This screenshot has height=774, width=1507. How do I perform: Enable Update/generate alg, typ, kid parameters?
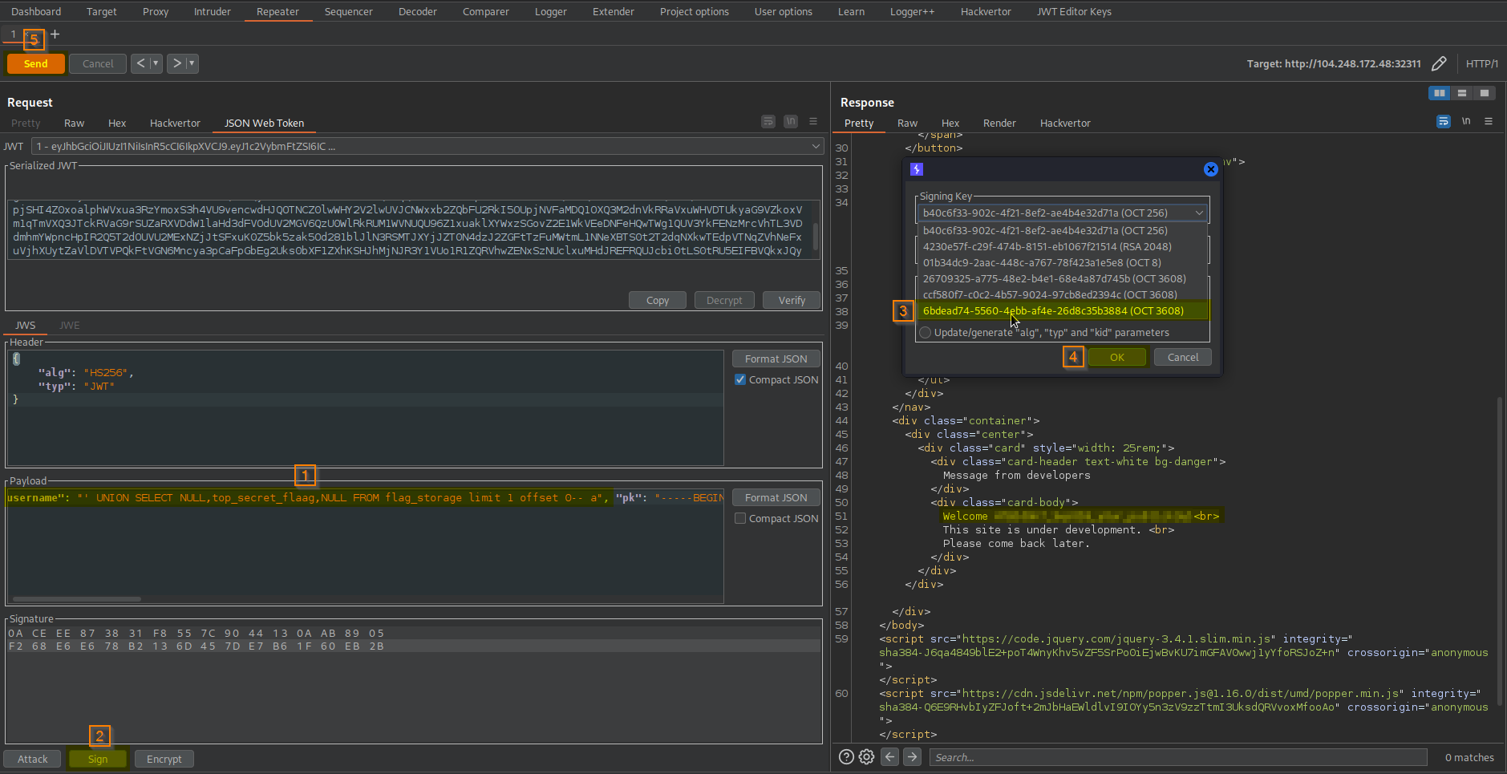pos(926,332)
